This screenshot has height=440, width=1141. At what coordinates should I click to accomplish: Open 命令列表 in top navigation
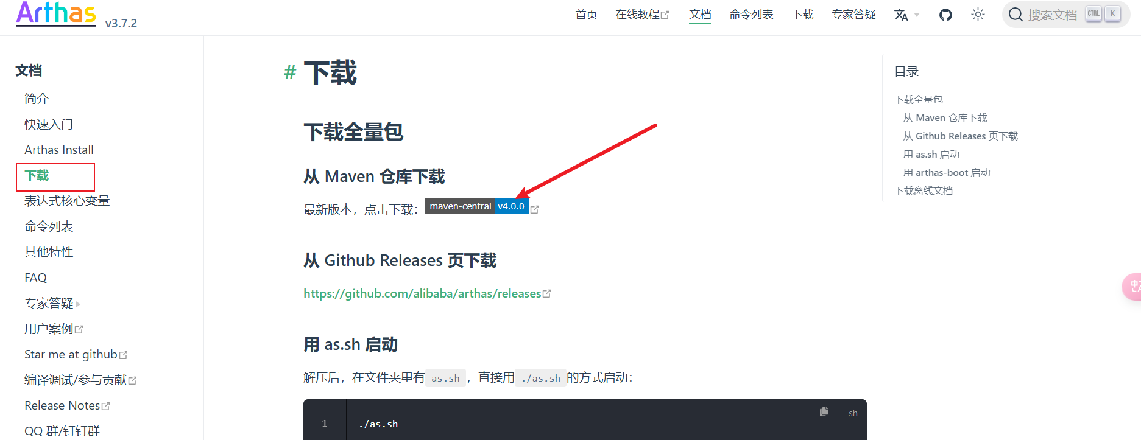[751, 15]
